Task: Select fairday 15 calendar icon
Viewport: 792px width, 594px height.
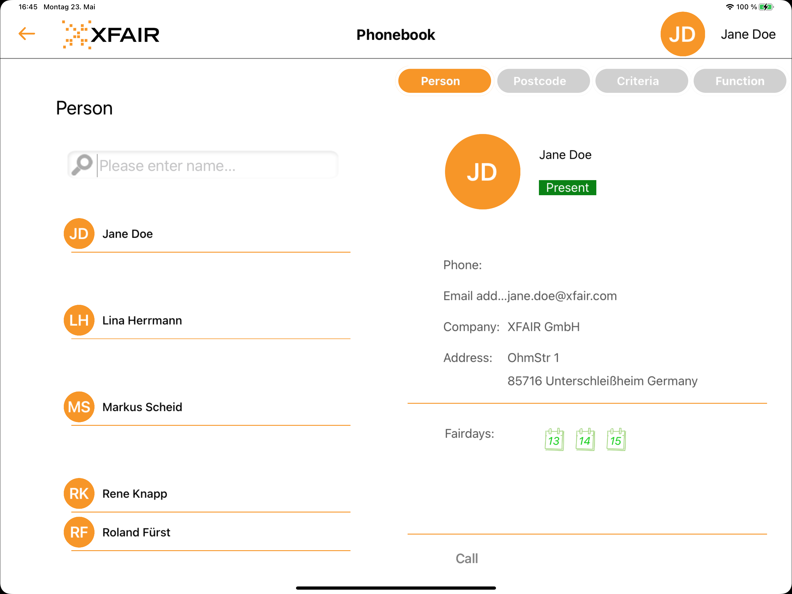Action: pos(616,439)
